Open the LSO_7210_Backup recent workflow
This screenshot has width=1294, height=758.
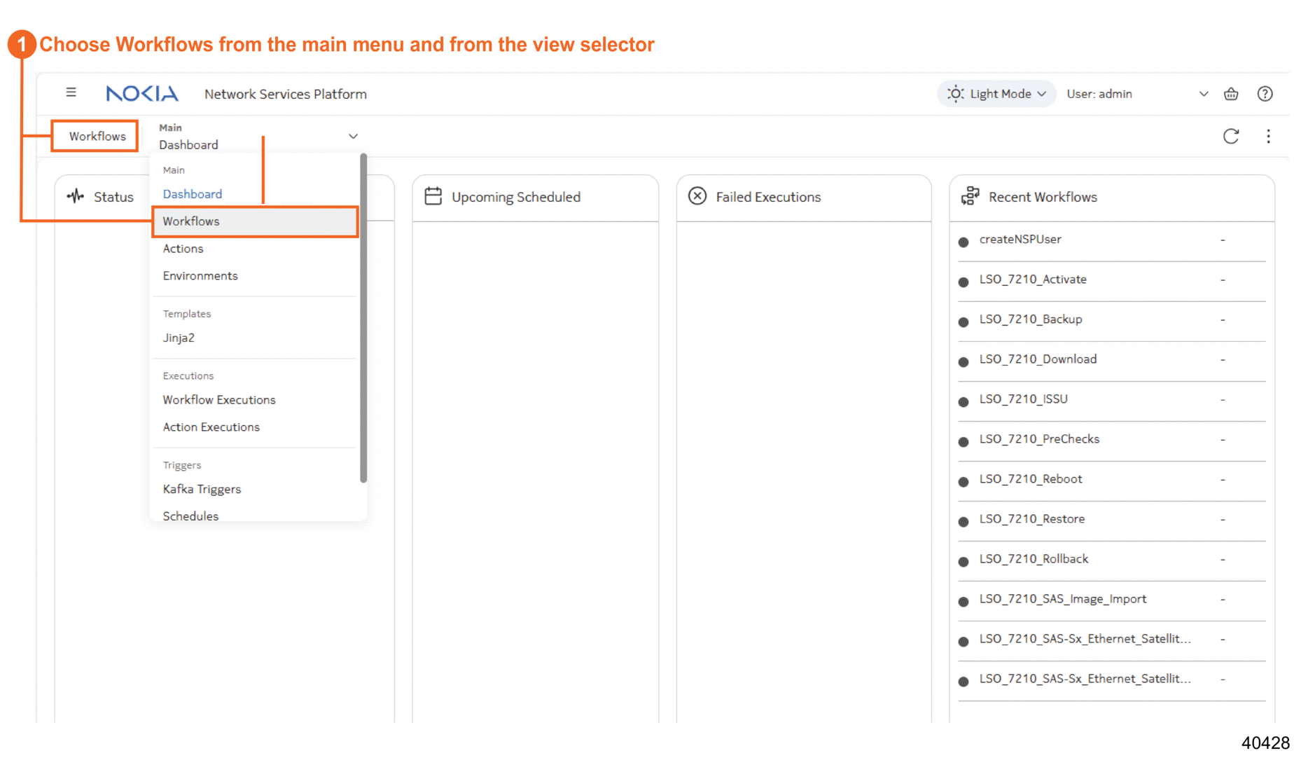pos(1030,319)
